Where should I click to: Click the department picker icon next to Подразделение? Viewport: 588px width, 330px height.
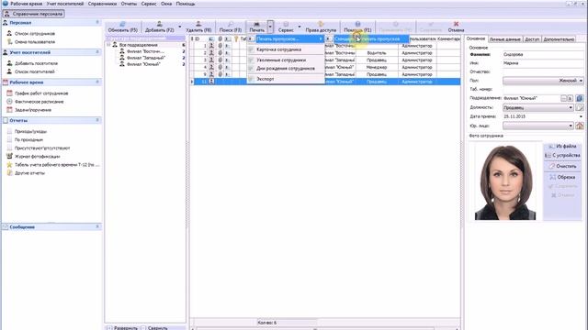click(580, 98)
